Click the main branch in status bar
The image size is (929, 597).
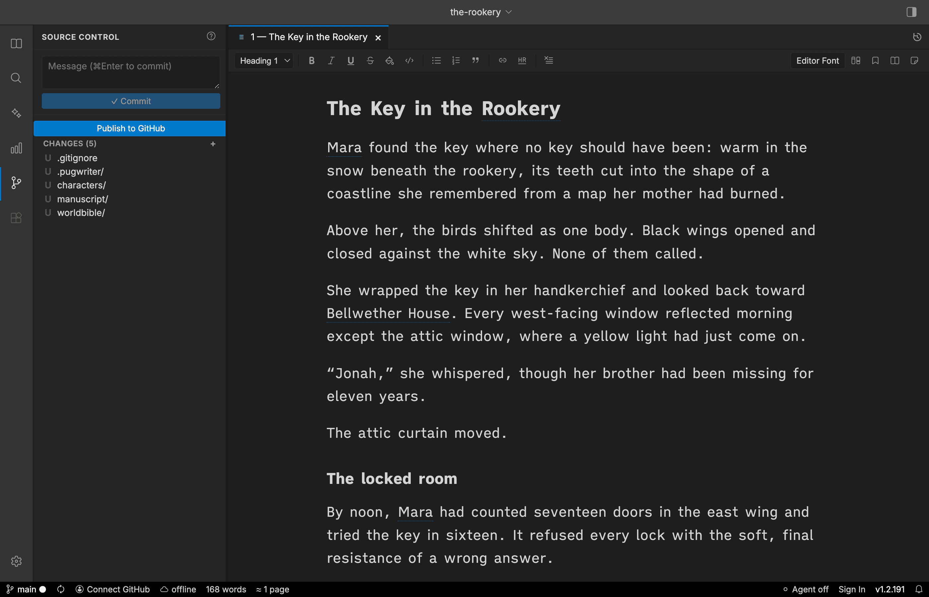[x=26, y=589]
